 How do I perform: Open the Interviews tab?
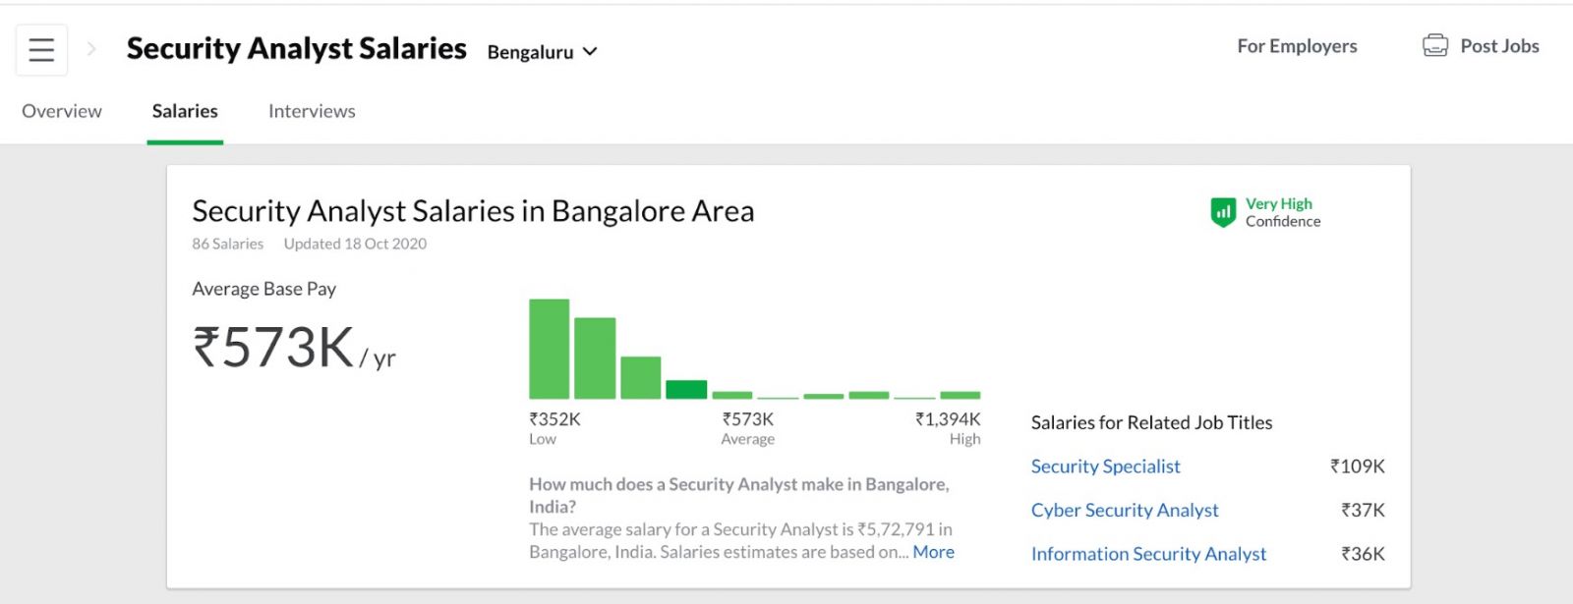(x=312, y=111)
